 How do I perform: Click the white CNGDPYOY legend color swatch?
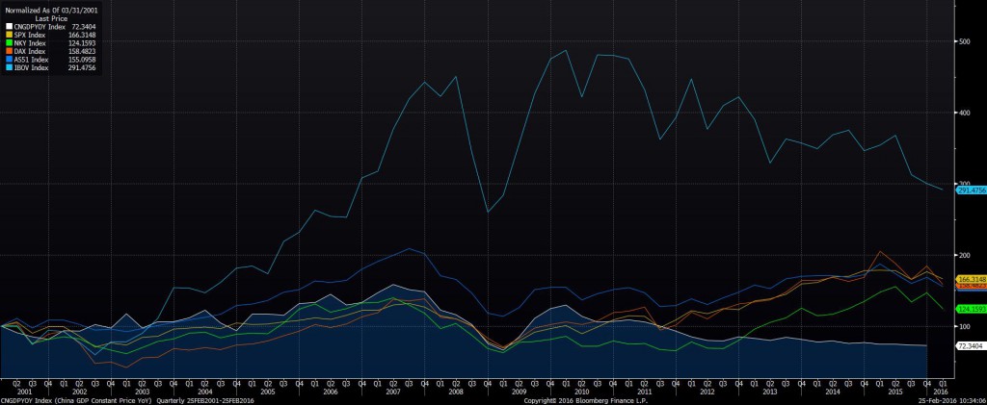click(x=8, y=26)
